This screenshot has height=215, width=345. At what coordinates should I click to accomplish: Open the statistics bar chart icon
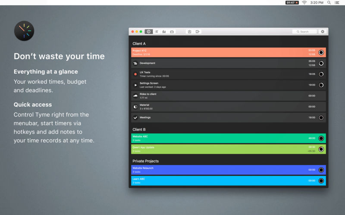coord(164,31)
